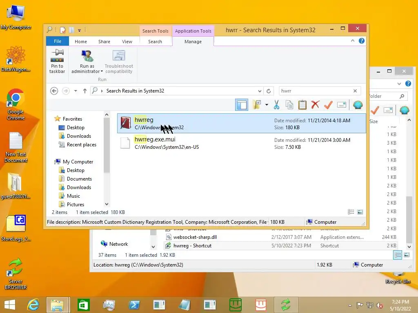Switch to Share ribbon tab

pos(104,42)
